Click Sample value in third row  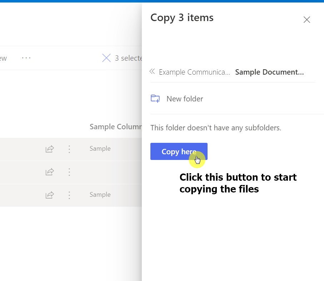click(x=100, y=195)
